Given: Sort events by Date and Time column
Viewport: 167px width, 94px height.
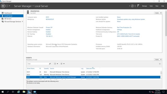Looking at the screenshot, I should (91, 68).
